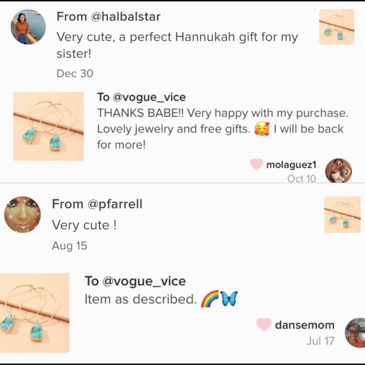Open large earring image above molaguez1 review

[x=48, y=126]
